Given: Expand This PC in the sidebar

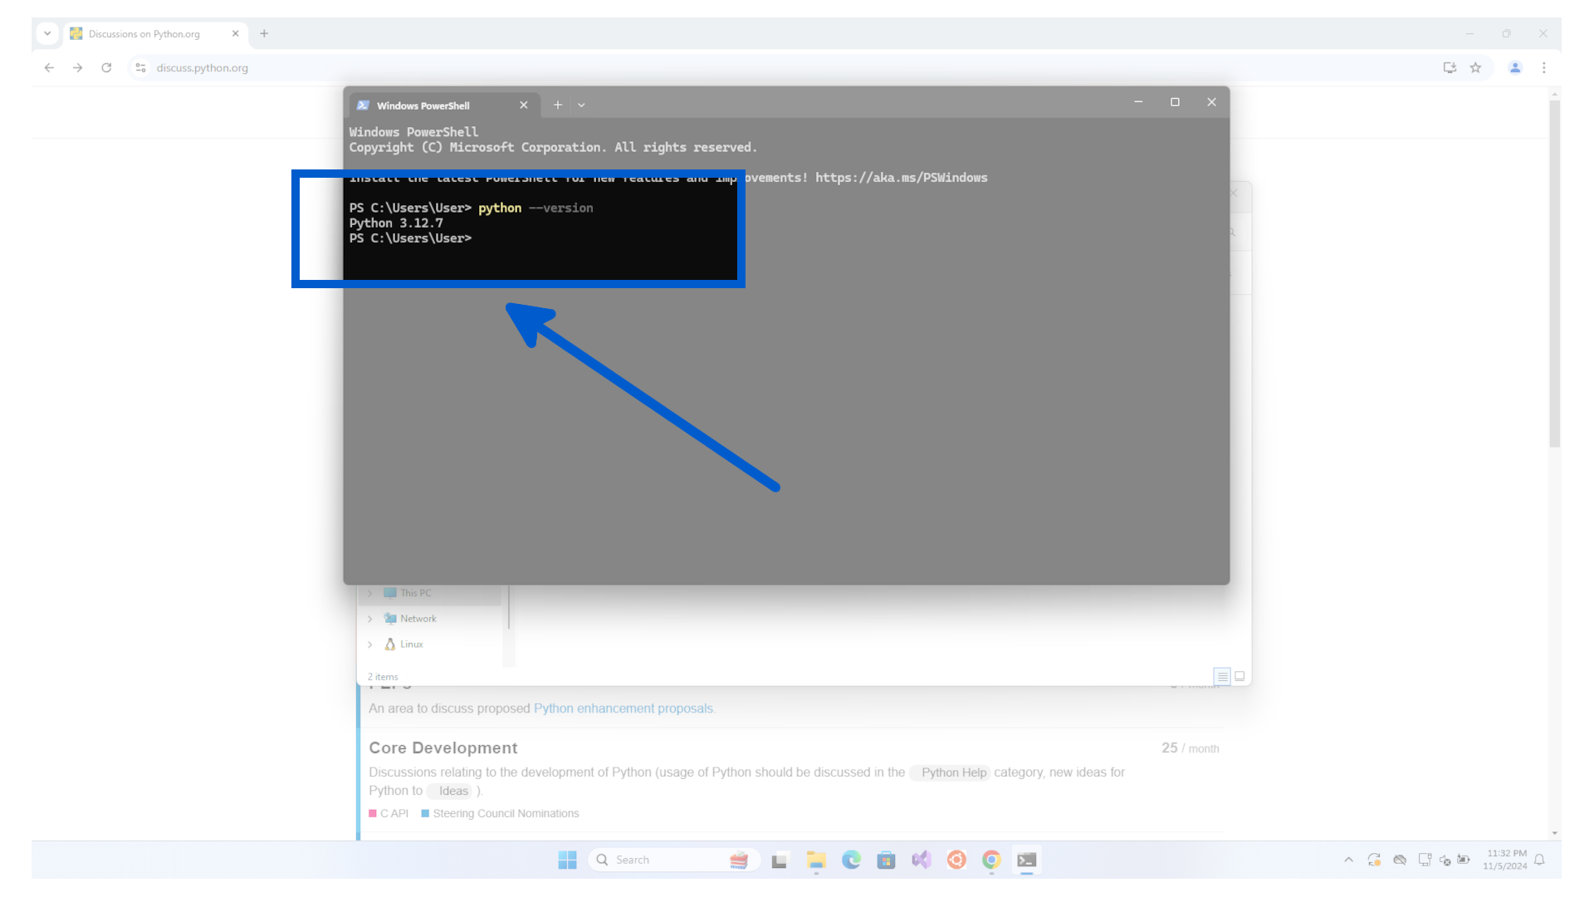Looking at the screenshot, I should 371,592.
